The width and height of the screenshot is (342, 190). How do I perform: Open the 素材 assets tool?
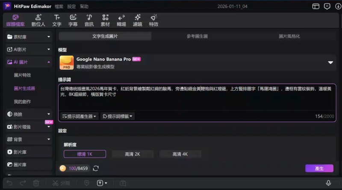(105, 21)
